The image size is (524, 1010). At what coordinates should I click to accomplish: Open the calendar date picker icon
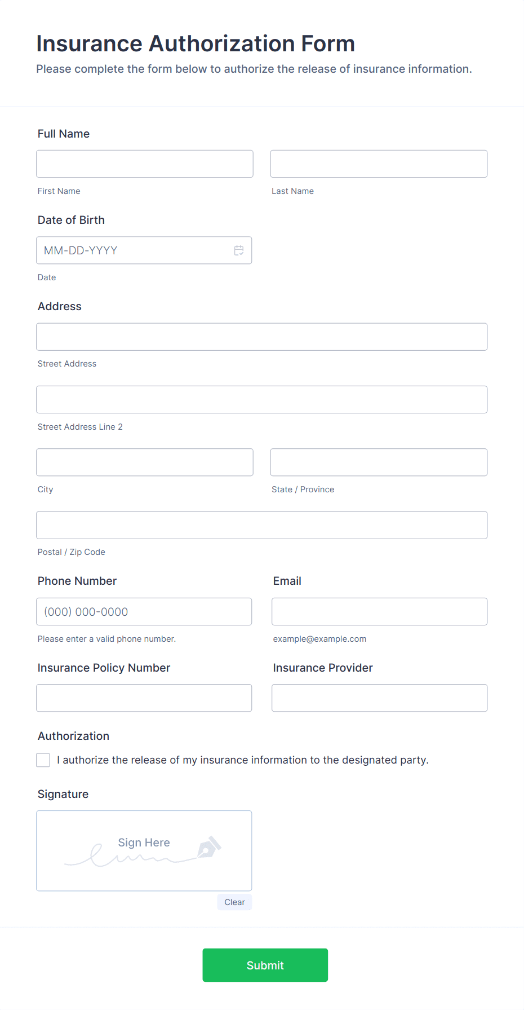(x=239, y=250)
